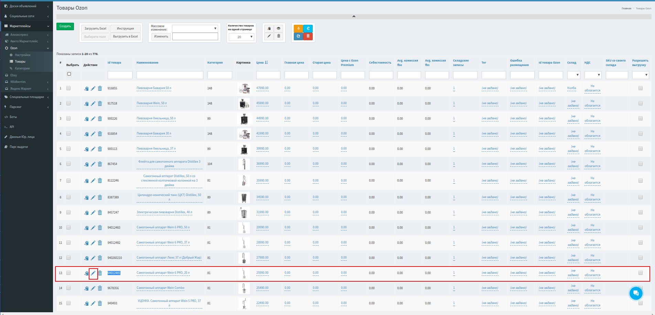Click the blue share/export toolbar button

pos(298,36)
